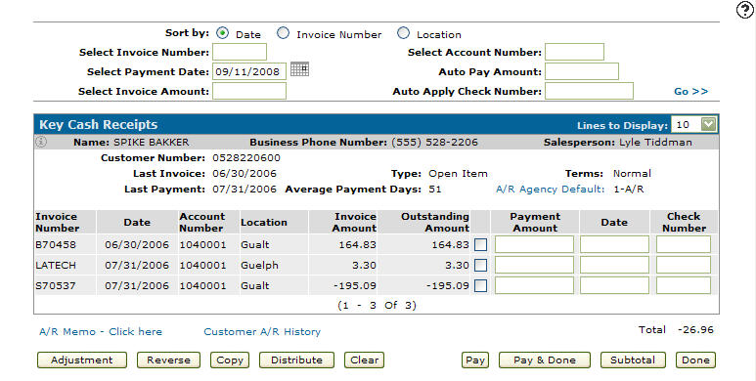Focus Payment Amount field for B70458
Screen dimensions: 756x381
point(534,244)
